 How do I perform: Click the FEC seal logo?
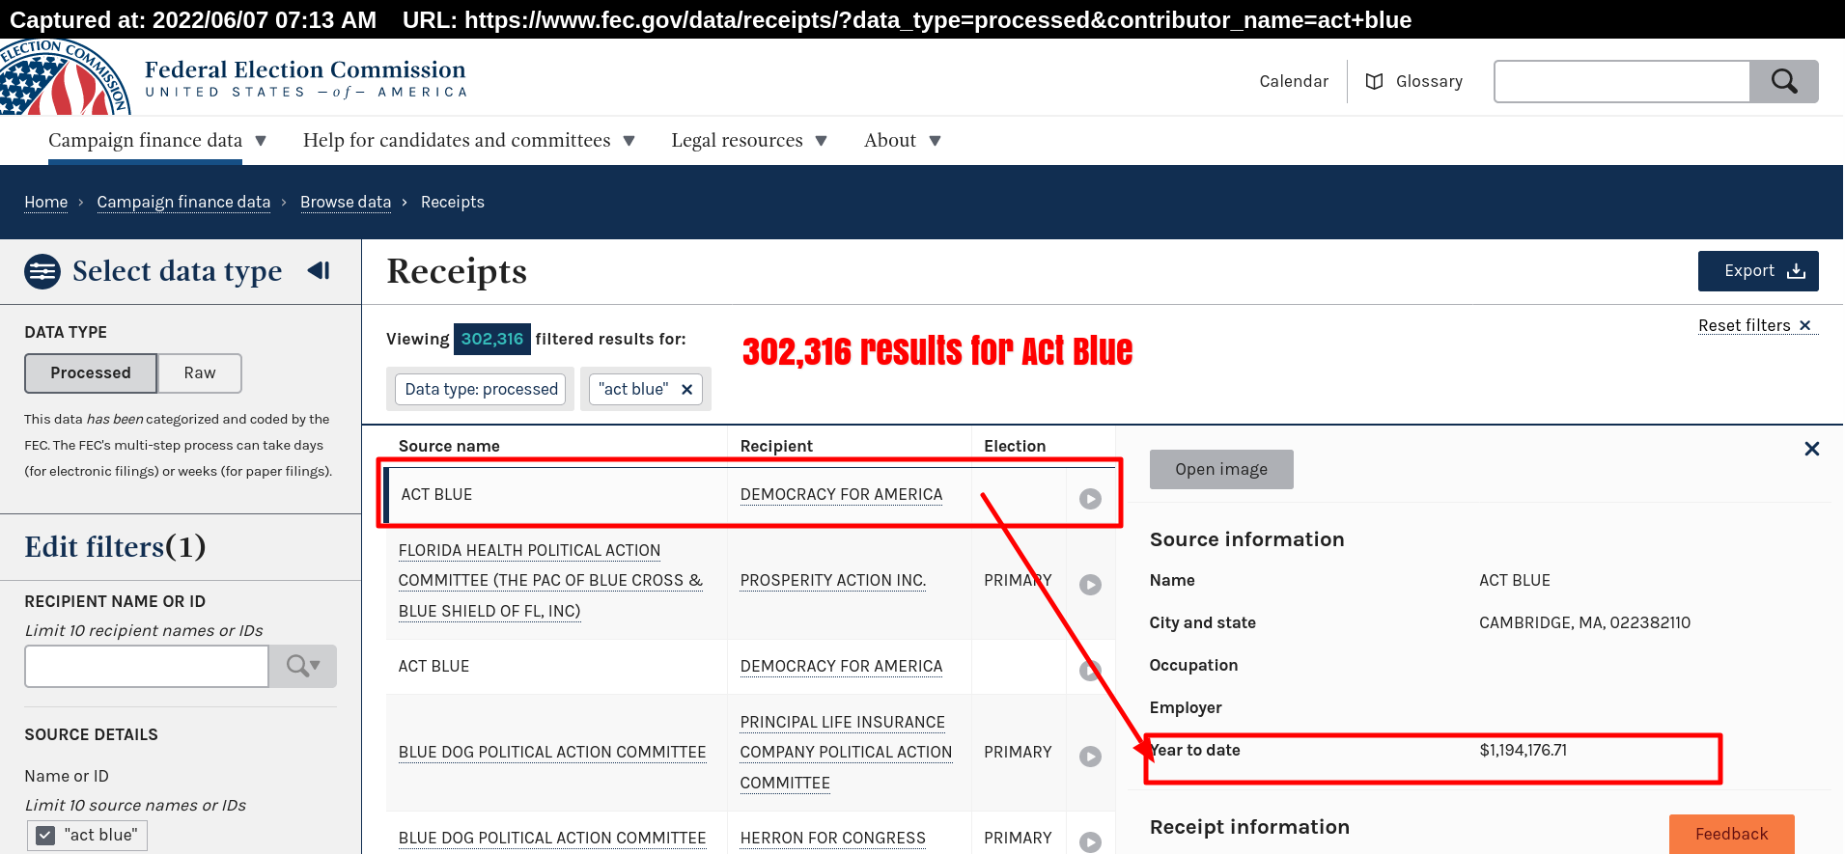pos(64,77)
